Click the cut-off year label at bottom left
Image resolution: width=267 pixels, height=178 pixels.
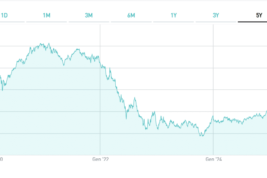[x=1, y=159]
